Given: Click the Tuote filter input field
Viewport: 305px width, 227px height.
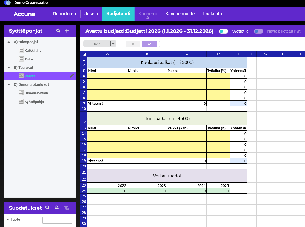Looking at the screenshot, I should point(57,220).
